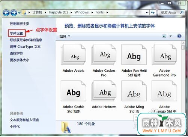
Task: Click the Forward navigation arrow
Action: tap(14, 13)
